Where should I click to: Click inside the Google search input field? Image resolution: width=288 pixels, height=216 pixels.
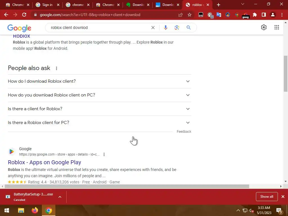pos(99,28)
